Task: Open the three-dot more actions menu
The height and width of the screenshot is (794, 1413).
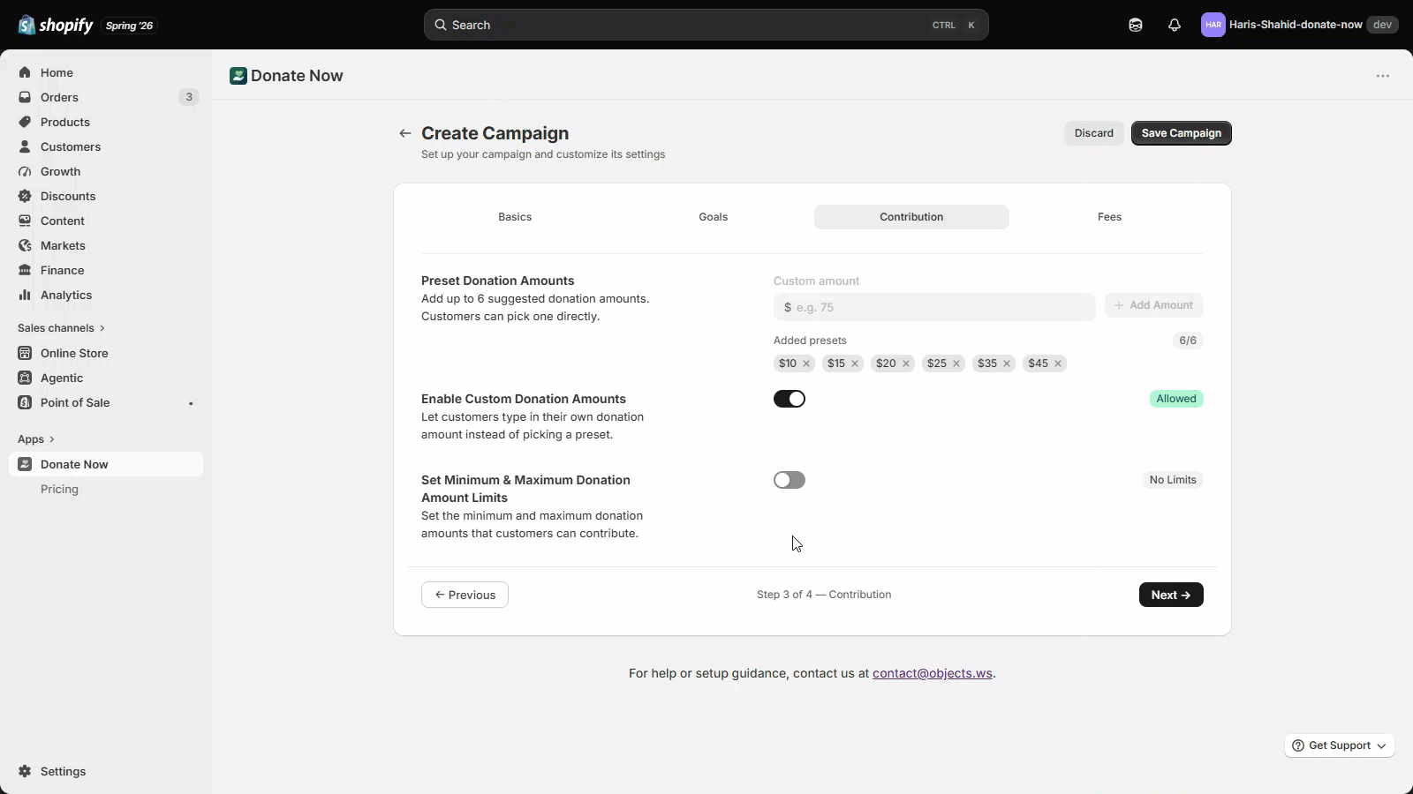Action: [x=1383, y=76]
